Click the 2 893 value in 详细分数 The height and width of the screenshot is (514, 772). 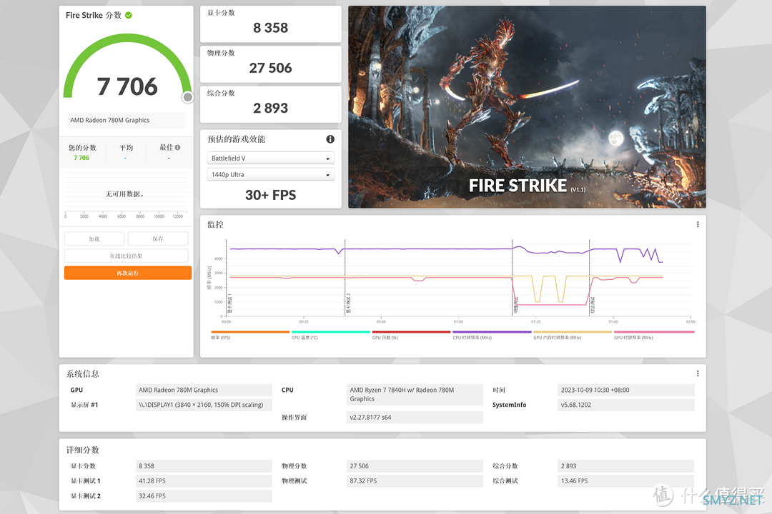click(x=625, y=466)
